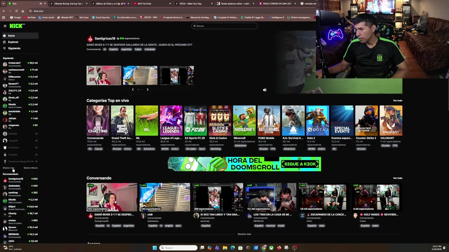Open Conversando category link under Santigrizas19
The height and width of the screenshot is (252, 449).
pos(94,49)
